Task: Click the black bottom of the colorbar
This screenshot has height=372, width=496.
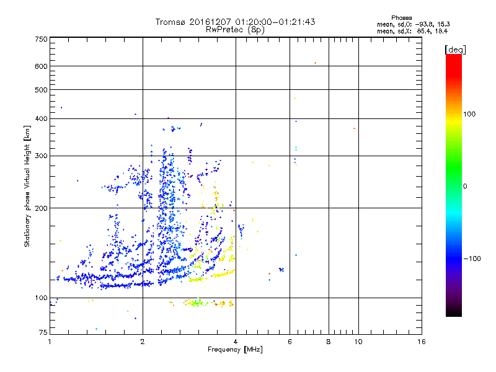Action: 454,312
